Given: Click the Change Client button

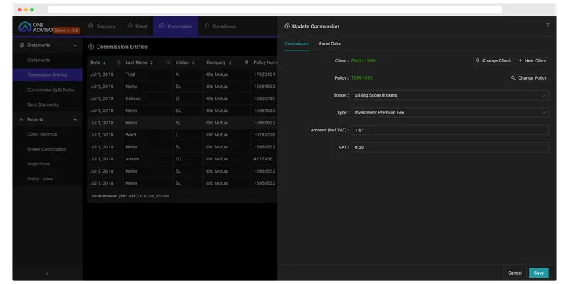Looking at the screenshot, I should [493, 60].
